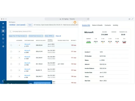Remove the Aging 121 Days Overdue filter

point(26,36)
